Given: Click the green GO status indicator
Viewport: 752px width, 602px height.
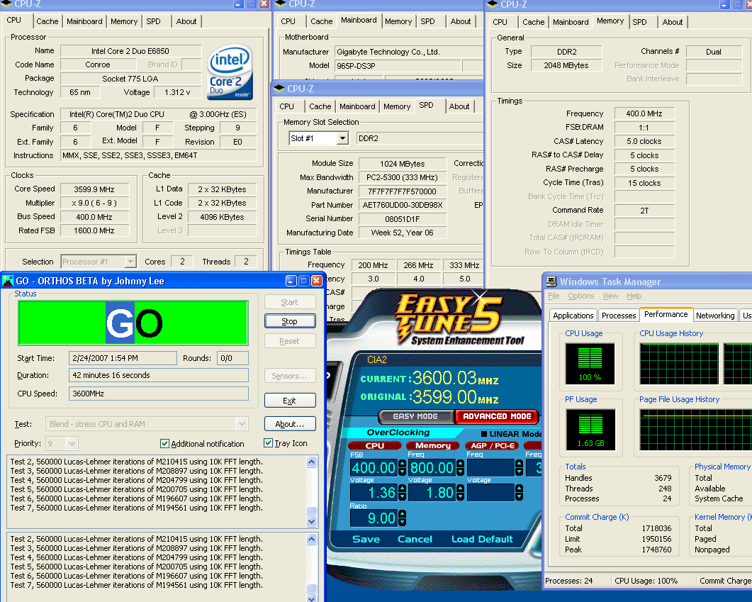Looking at the screenshot, I should pyautogui.click(x=133, y=323).
